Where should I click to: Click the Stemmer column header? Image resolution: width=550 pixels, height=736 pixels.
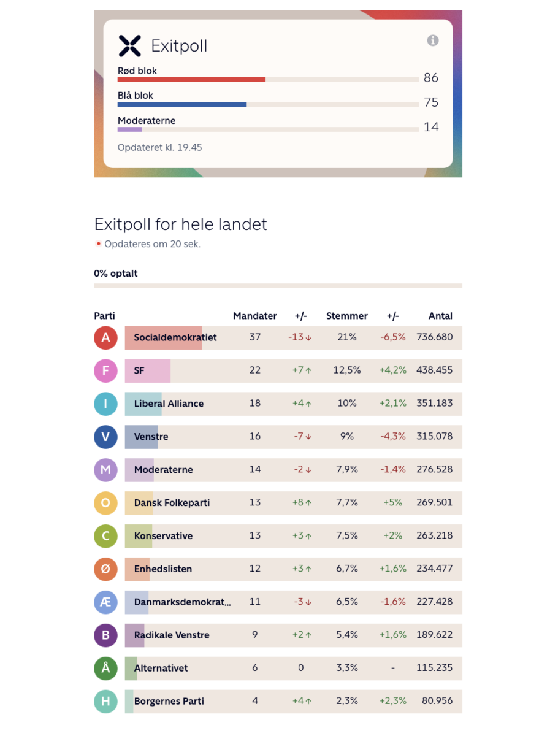[347, 316]
